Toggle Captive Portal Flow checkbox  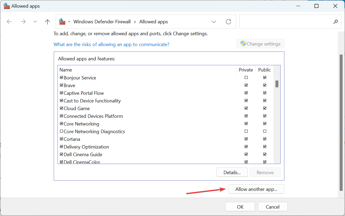[62, 93]
